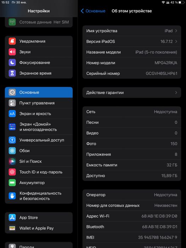The image size is (186, 248).
Task: Tap the Bluetooth address row
Action: pyautogui.click(x=132, y=227)
